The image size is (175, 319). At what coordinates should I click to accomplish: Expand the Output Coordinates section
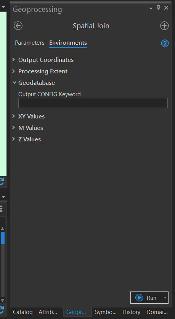[x=43, y=60]
